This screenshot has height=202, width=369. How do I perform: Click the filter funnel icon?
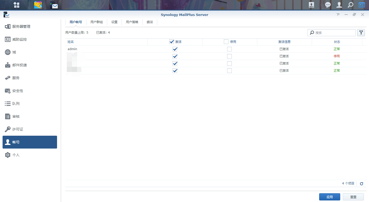(361, 33)
